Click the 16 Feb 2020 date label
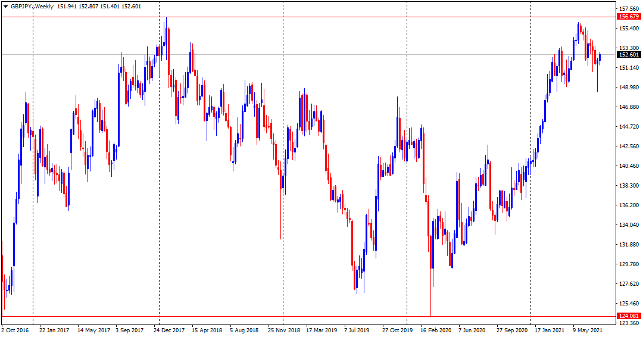 [435, 330]
